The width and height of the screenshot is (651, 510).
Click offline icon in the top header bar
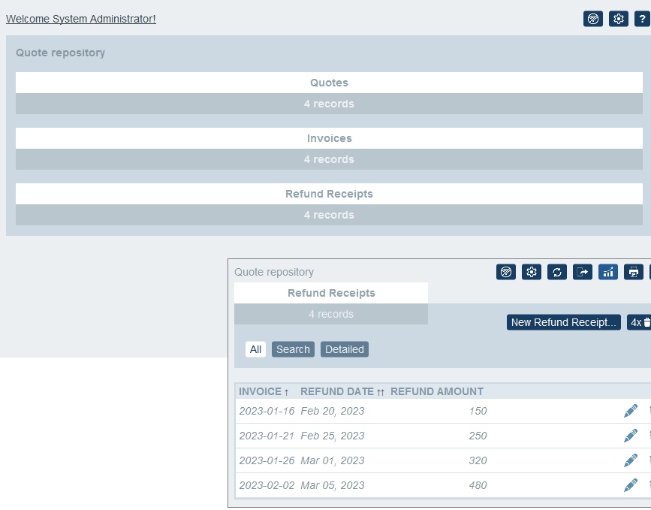pyautogui.click(x=593, y=20)
